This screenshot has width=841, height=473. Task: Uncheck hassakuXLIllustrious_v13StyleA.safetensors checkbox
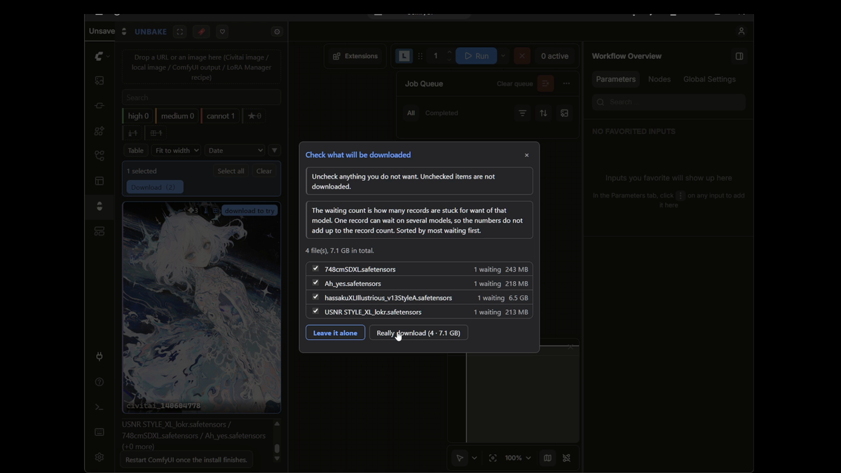tap(315, 297)
